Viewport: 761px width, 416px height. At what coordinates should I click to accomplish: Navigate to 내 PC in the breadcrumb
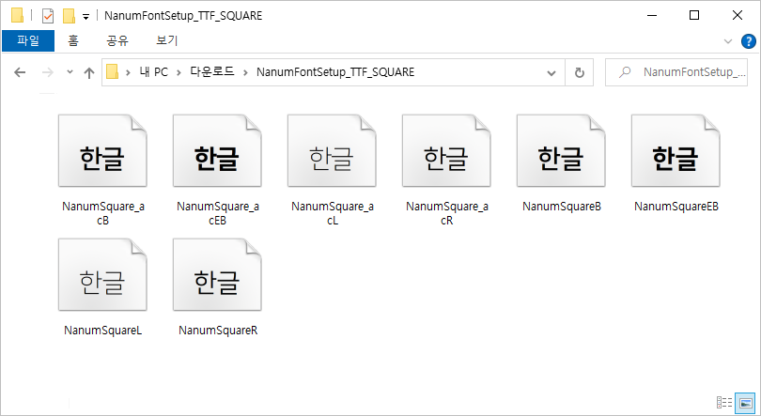pos(153,72)
